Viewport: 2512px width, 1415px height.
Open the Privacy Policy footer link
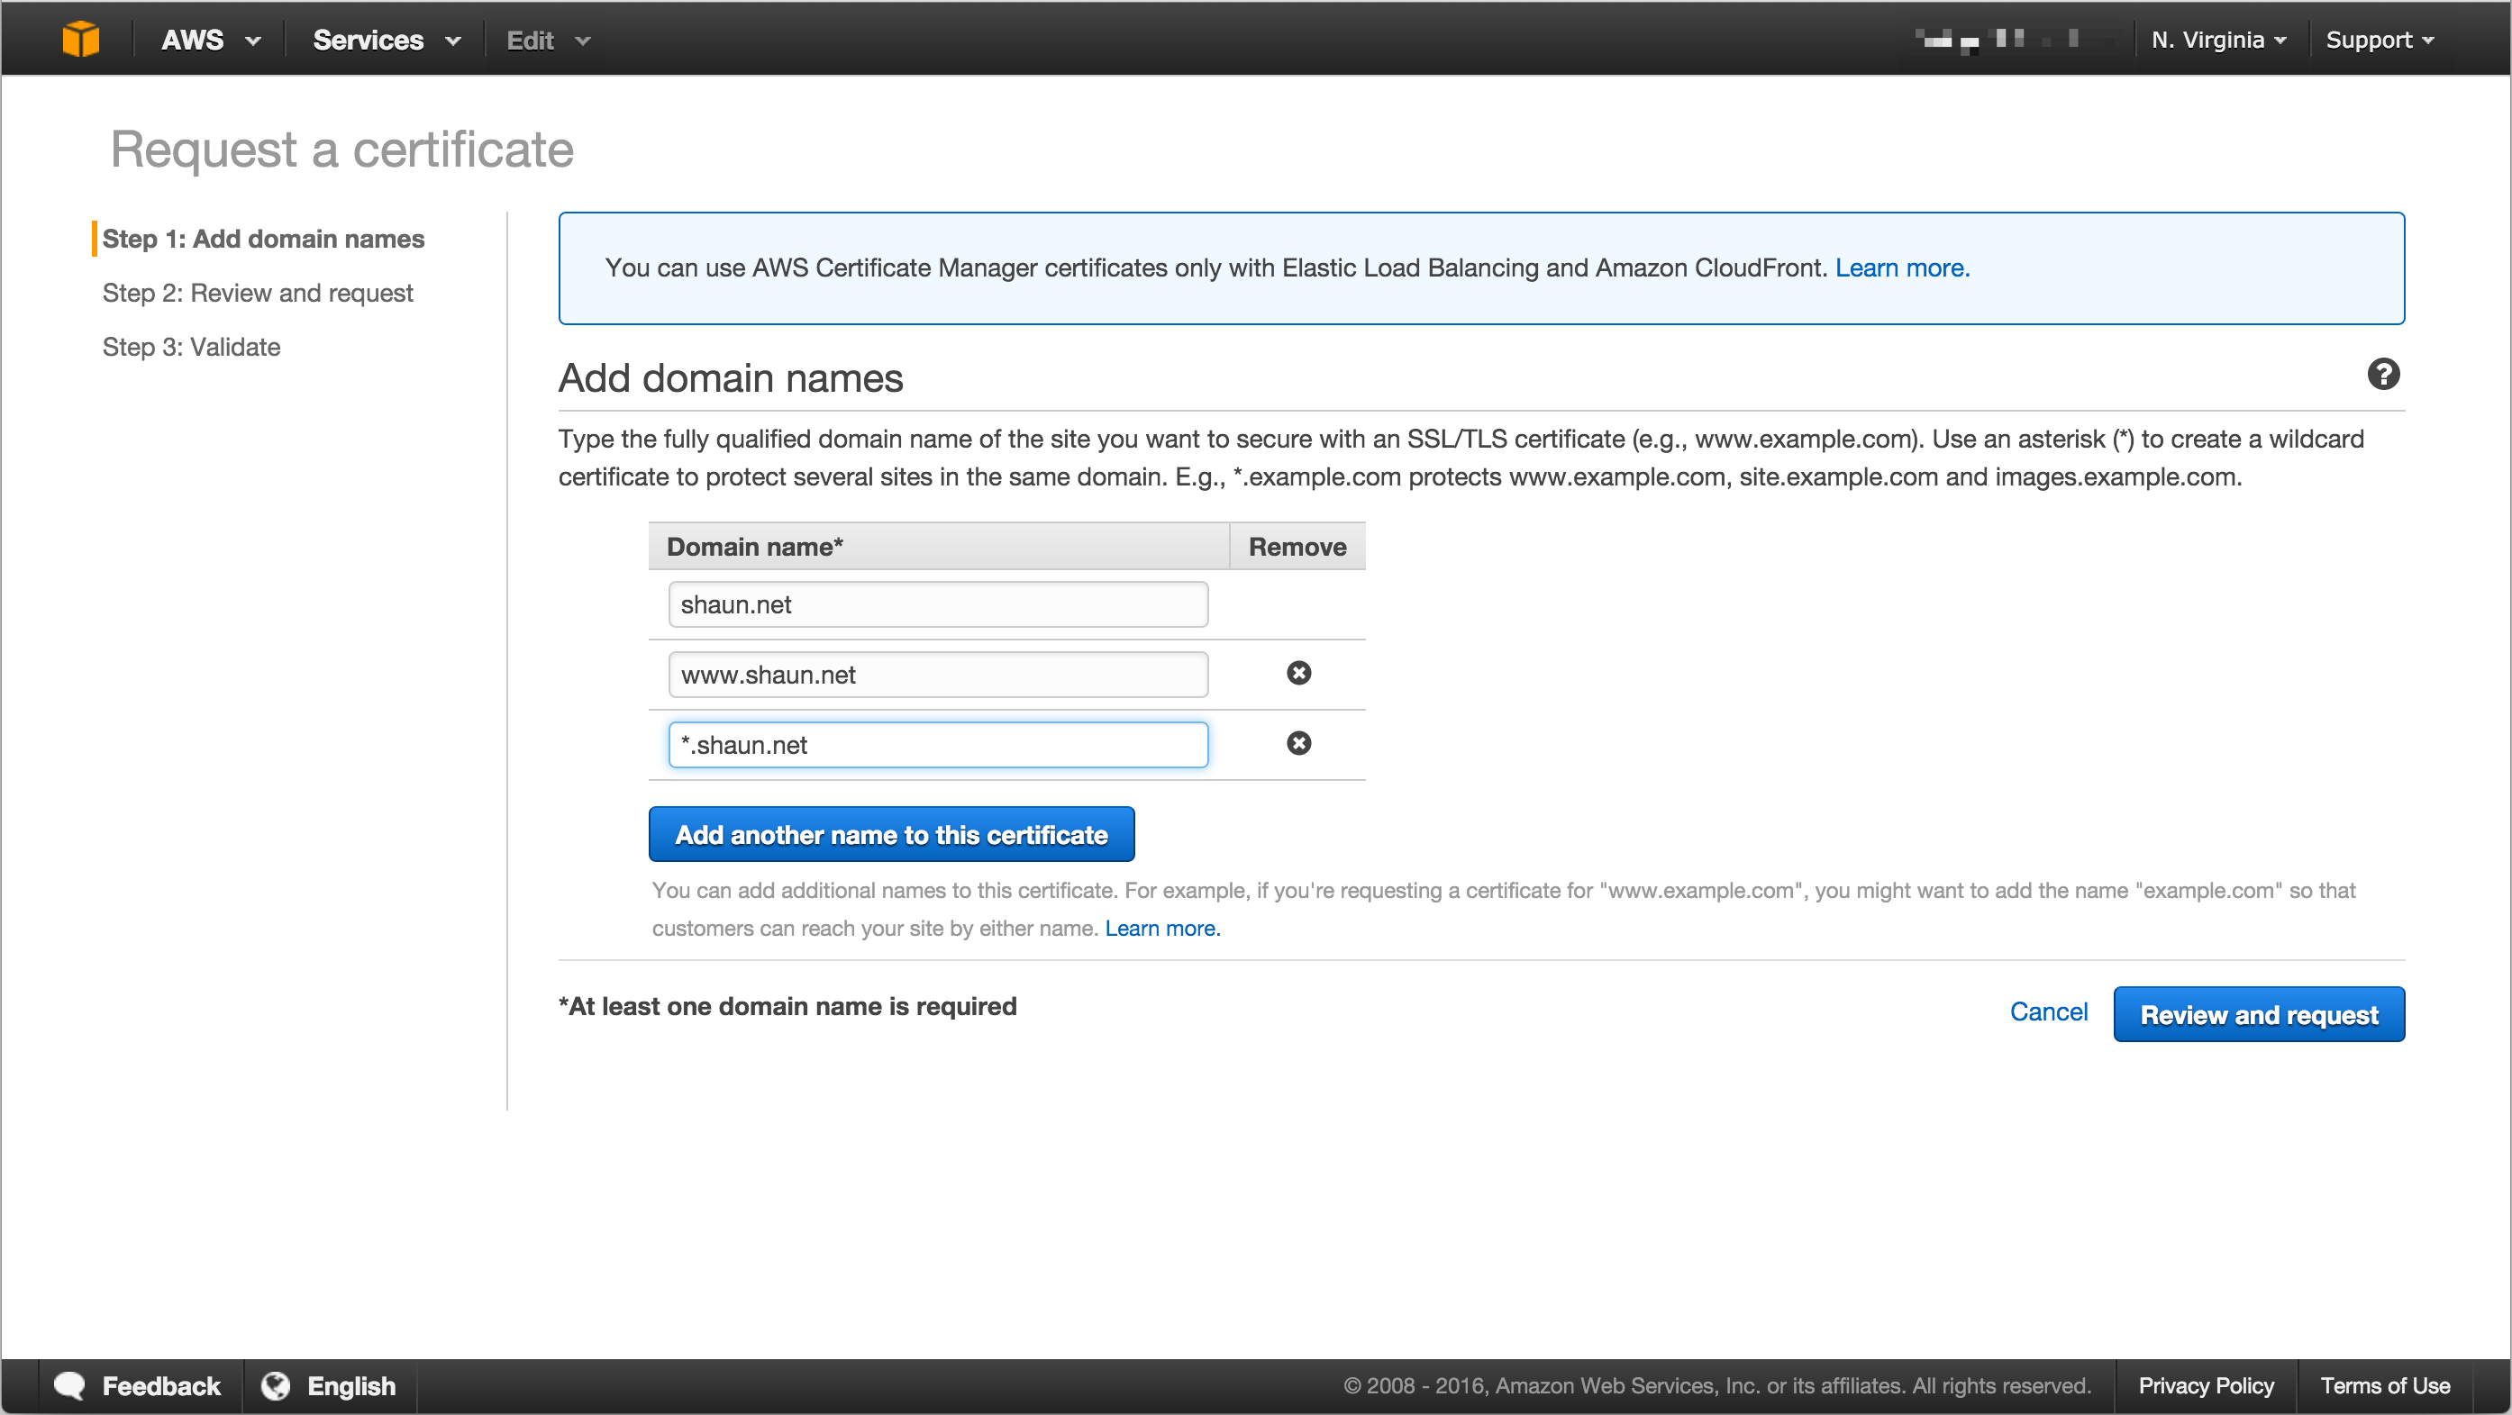2205,1384
